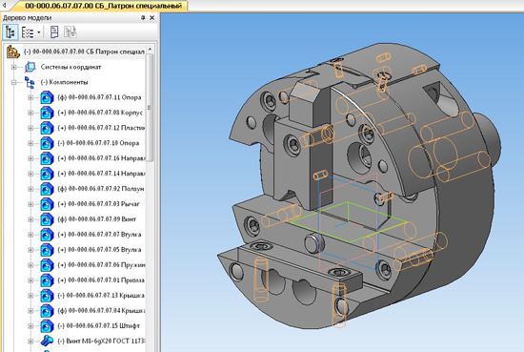Image resolution: width=524 pixels, height=352 pixels.
Task: Click the tree scrollbar up arrow
Action: pos(150,50)
